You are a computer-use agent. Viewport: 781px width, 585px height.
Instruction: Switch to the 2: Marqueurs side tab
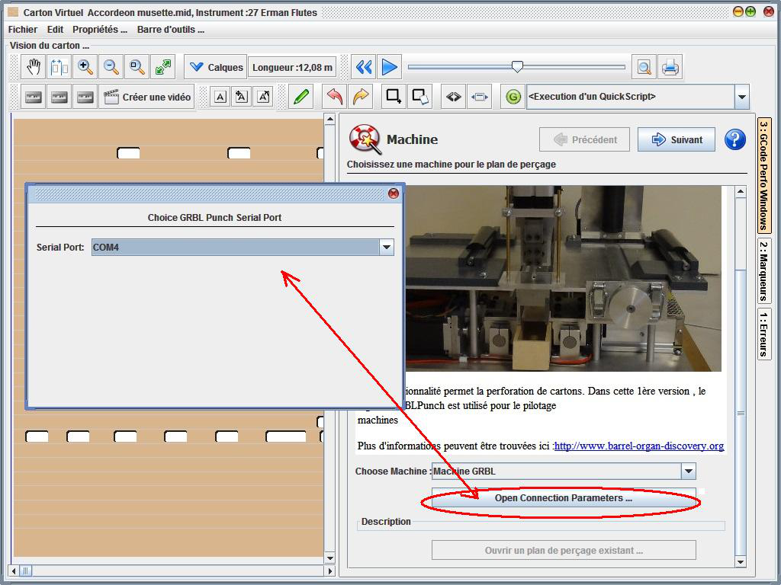point(763,271)
